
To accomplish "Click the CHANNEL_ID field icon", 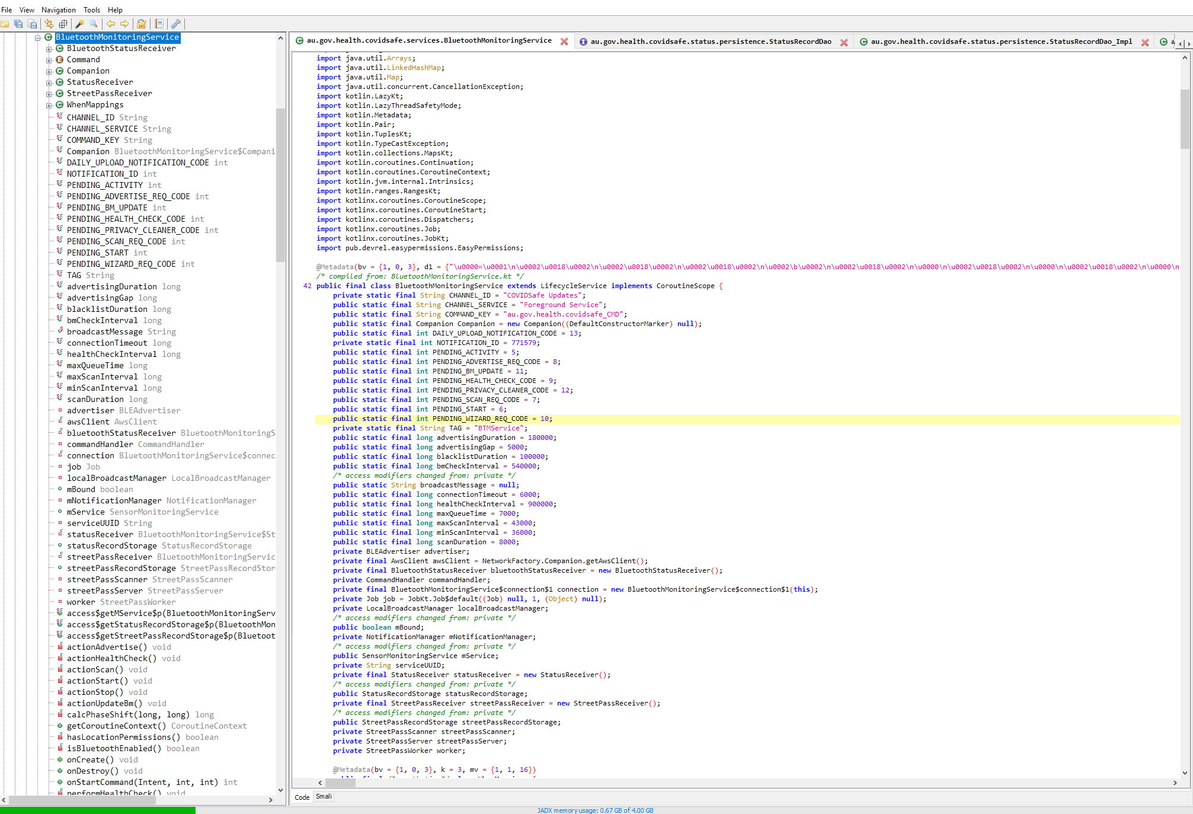I will pyautogui.click(x=59, y=116).
